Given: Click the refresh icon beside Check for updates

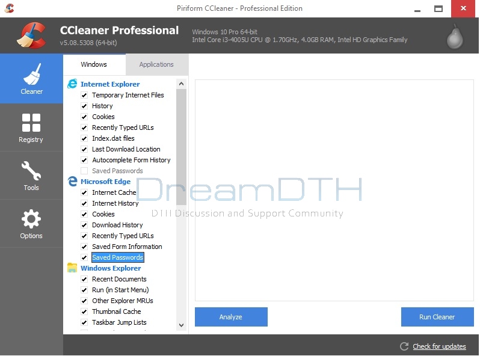Looking at the screenshot, I should 404,346.
